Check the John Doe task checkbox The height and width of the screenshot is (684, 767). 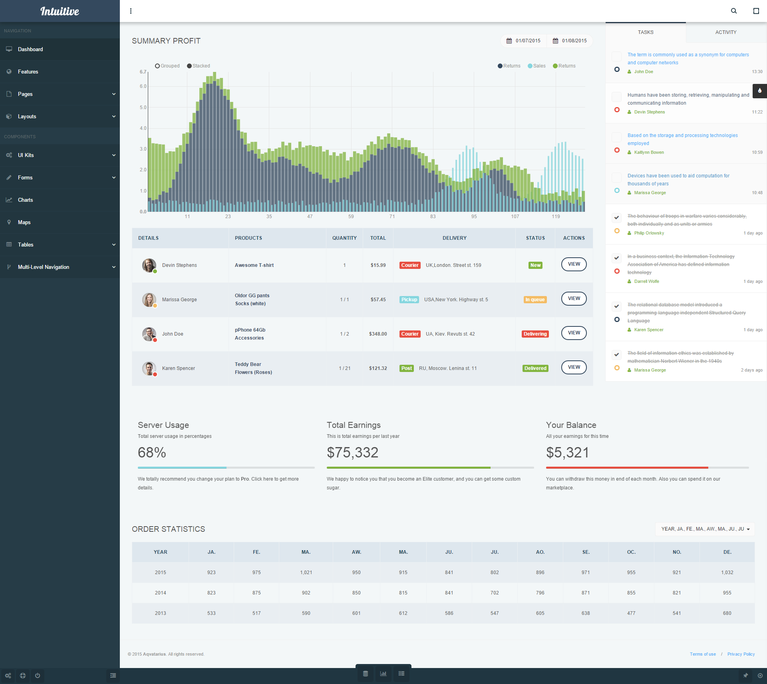616,56
